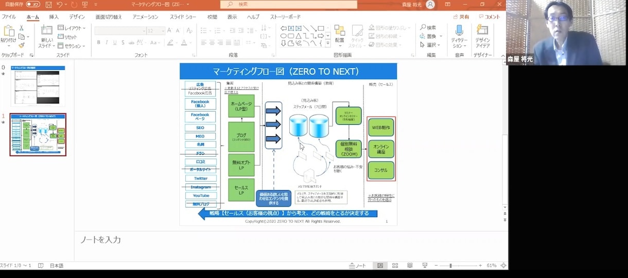628x278 pixels.
Task: Click the center align paragraph icon
Action: (212, 43)
